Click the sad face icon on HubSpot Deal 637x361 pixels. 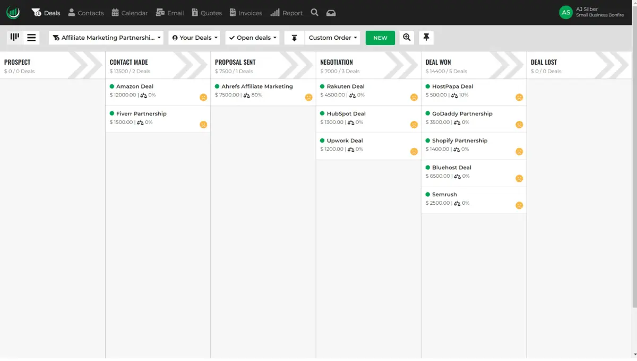(x=414, y=125)
